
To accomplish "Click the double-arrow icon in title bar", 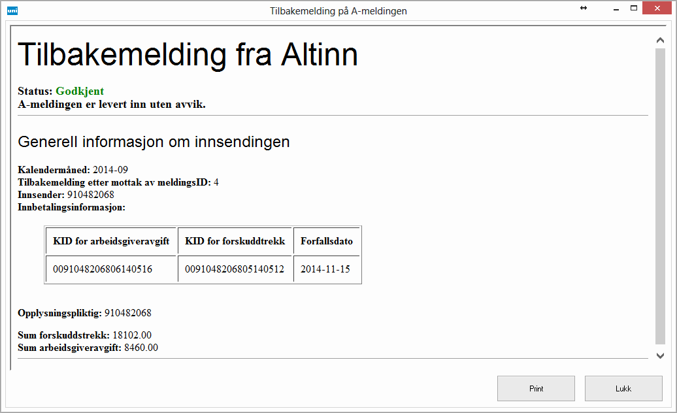I will pos(584,8).
